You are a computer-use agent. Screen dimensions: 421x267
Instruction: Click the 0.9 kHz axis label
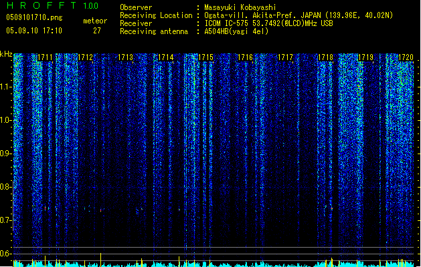[x=6, y=154]
